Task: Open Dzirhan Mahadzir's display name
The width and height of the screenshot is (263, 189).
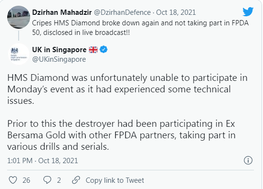Action: 62,12
